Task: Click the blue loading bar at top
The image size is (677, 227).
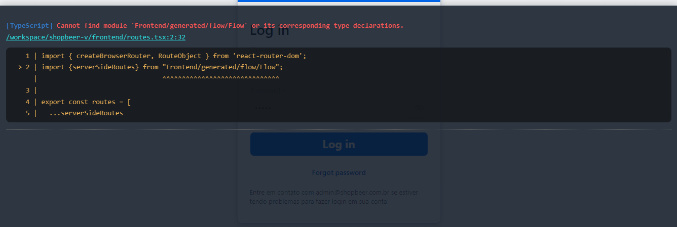Action: pyautogui.click(x=338, y=1)
